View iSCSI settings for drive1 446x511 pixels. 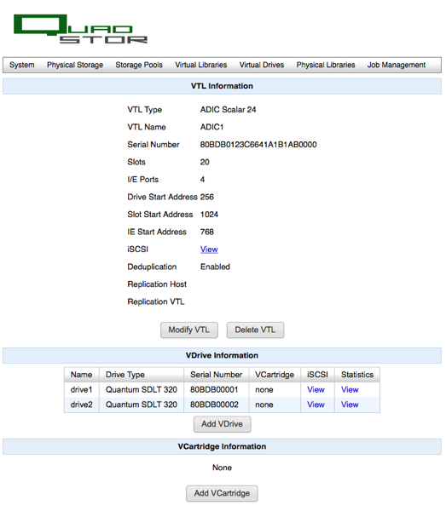tap(316, 389)
